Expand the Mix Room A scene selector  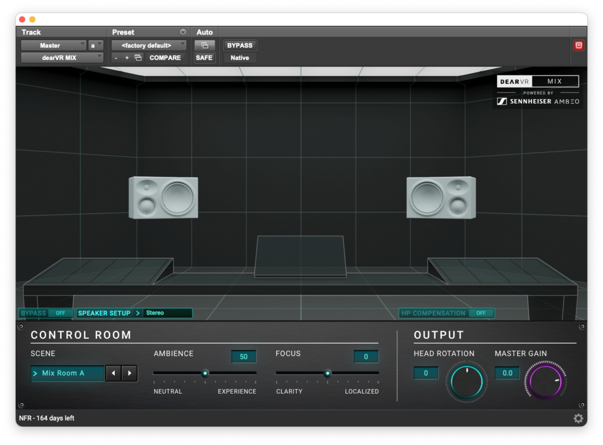(x=68, y=373)
